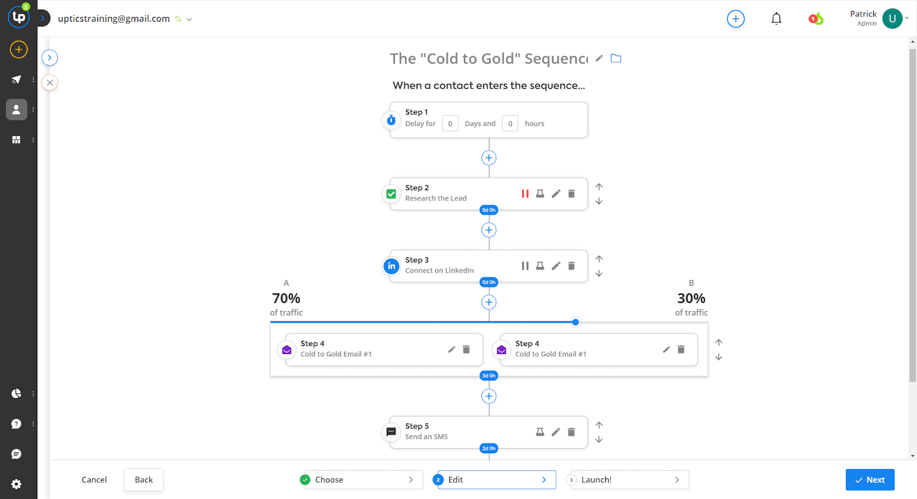Open settings gear in left sidebar

pyautogui.click(x=17, y=484)
